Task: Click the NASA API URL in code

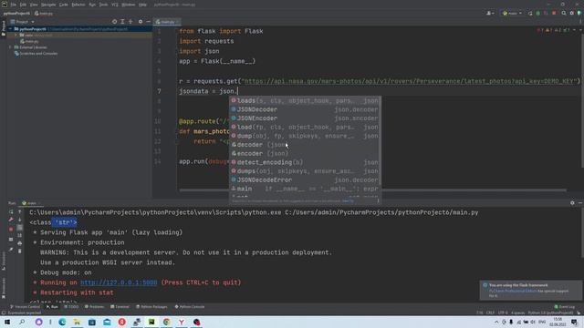Action: [x=409, y=81]
